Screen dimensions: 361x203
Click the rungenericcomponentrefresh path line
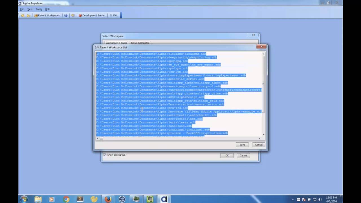coord(179,90)
